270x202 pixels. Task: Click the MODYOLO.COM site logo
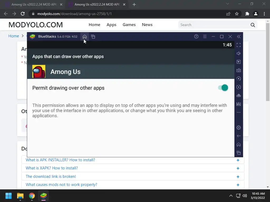click(36, 25)
